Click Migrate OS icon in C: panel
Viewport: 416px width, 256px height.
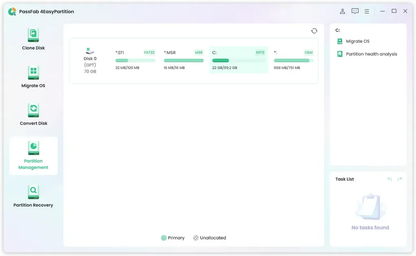[x=340, y=41]
